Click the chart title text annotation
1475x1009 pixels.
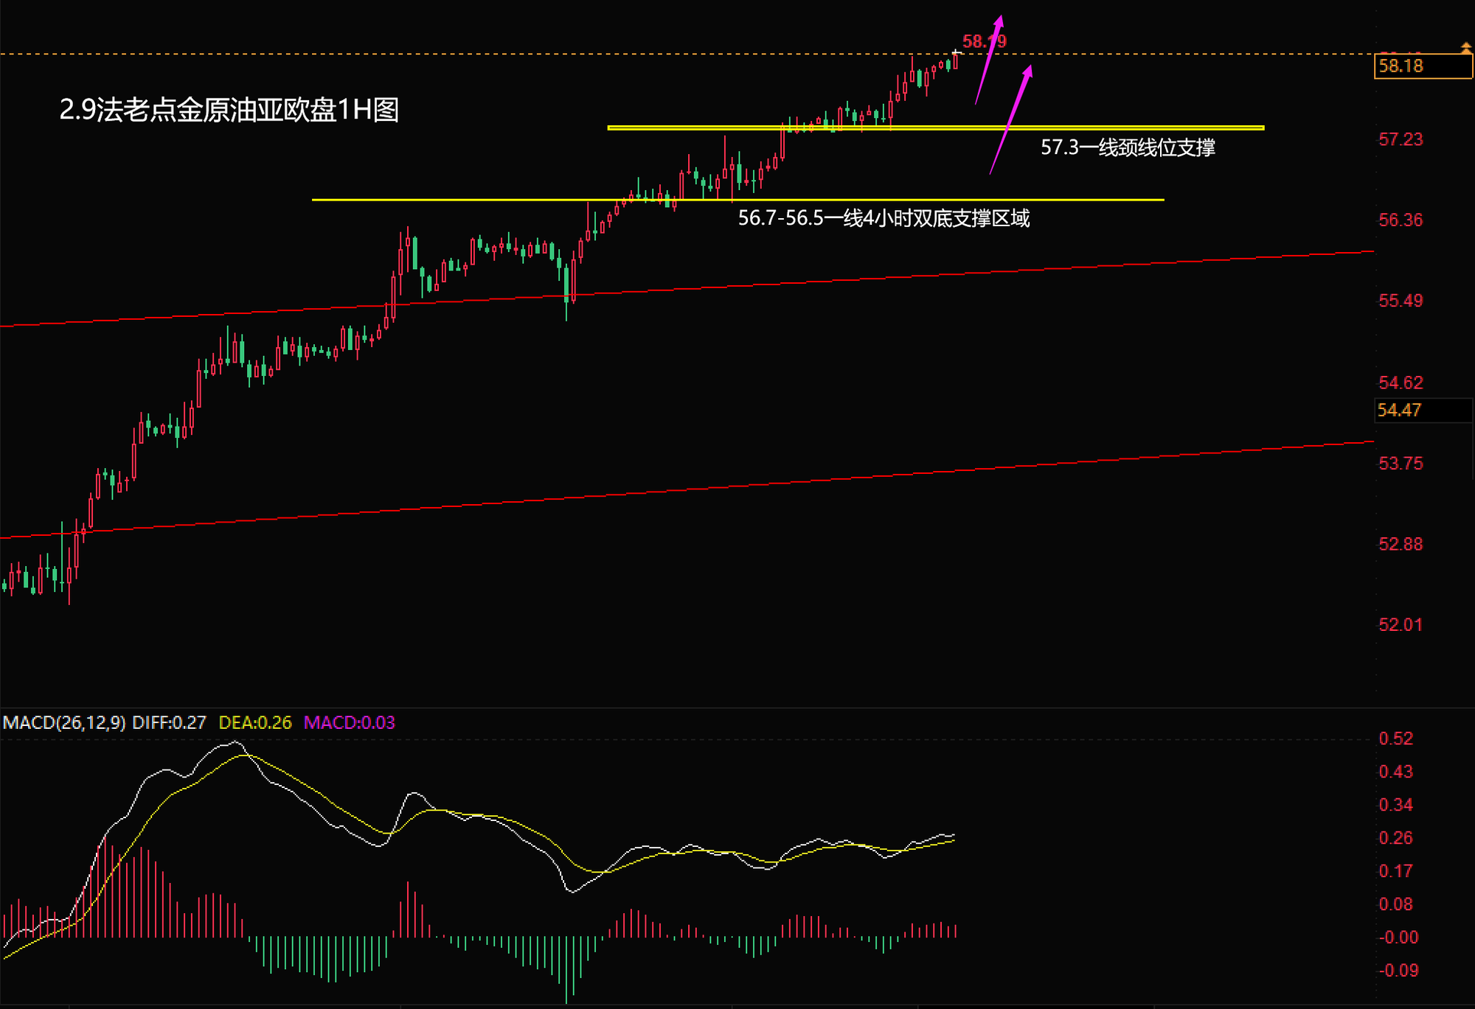click(x=229, y=110)
